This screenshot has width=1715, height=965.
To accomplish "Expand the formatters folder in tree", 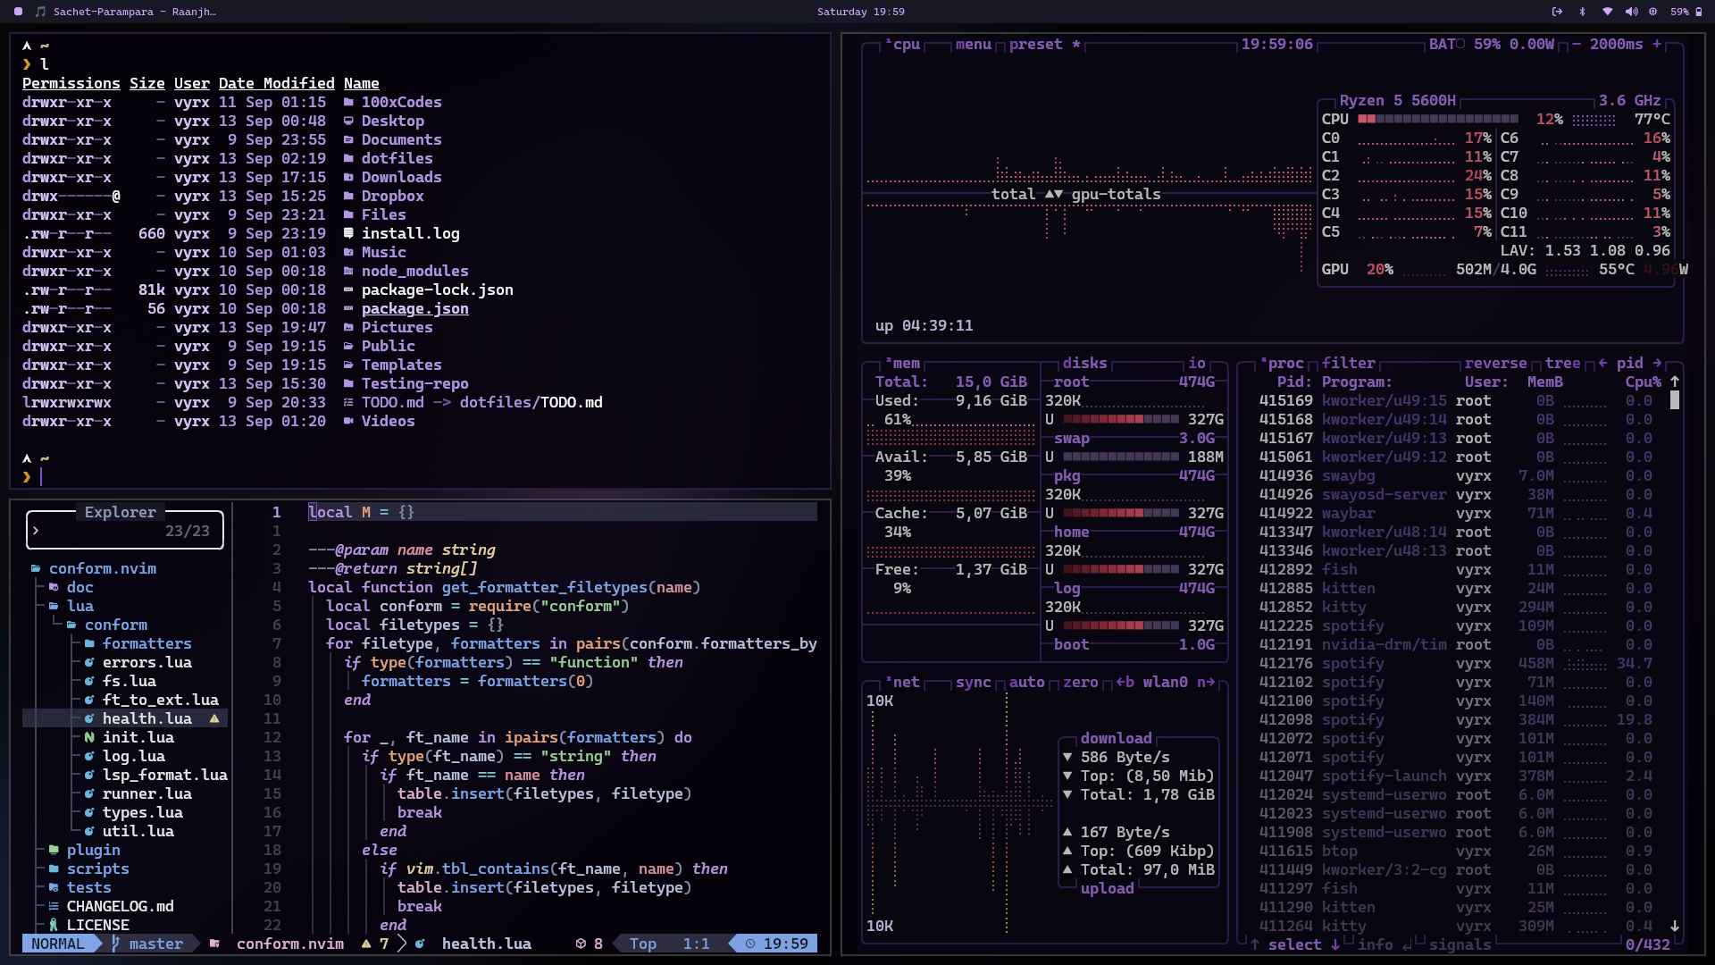I will pos(146,643).
